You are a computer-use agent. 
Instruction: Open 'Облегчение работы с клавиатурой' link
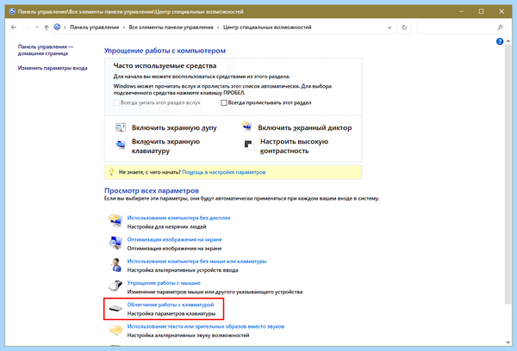point(171,305)
